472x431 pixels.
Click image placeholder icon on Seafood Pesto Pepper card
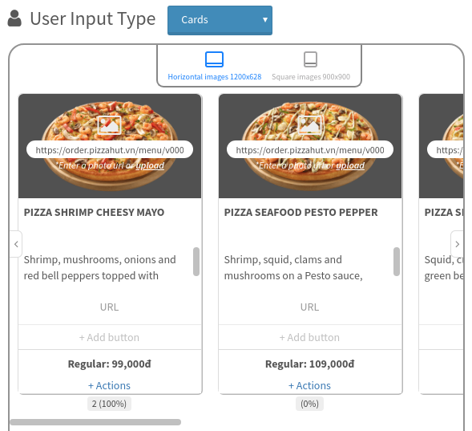[309, 124]
